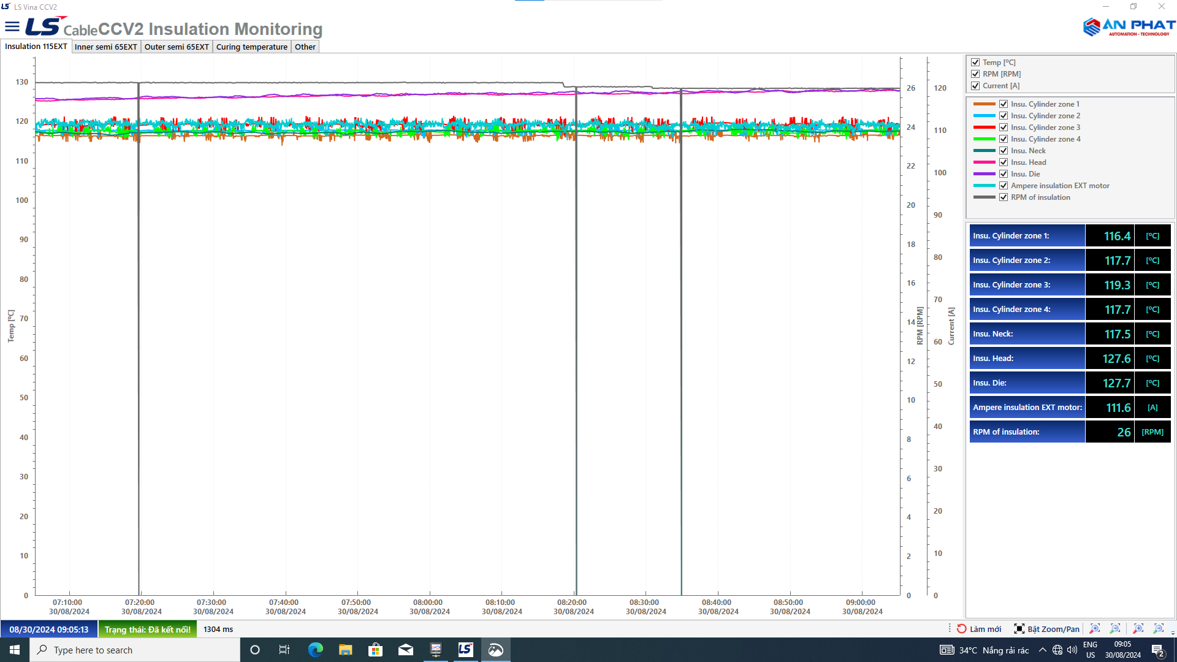Switch to the Inner semi 65EXT tab

click(x=105, y=47)
